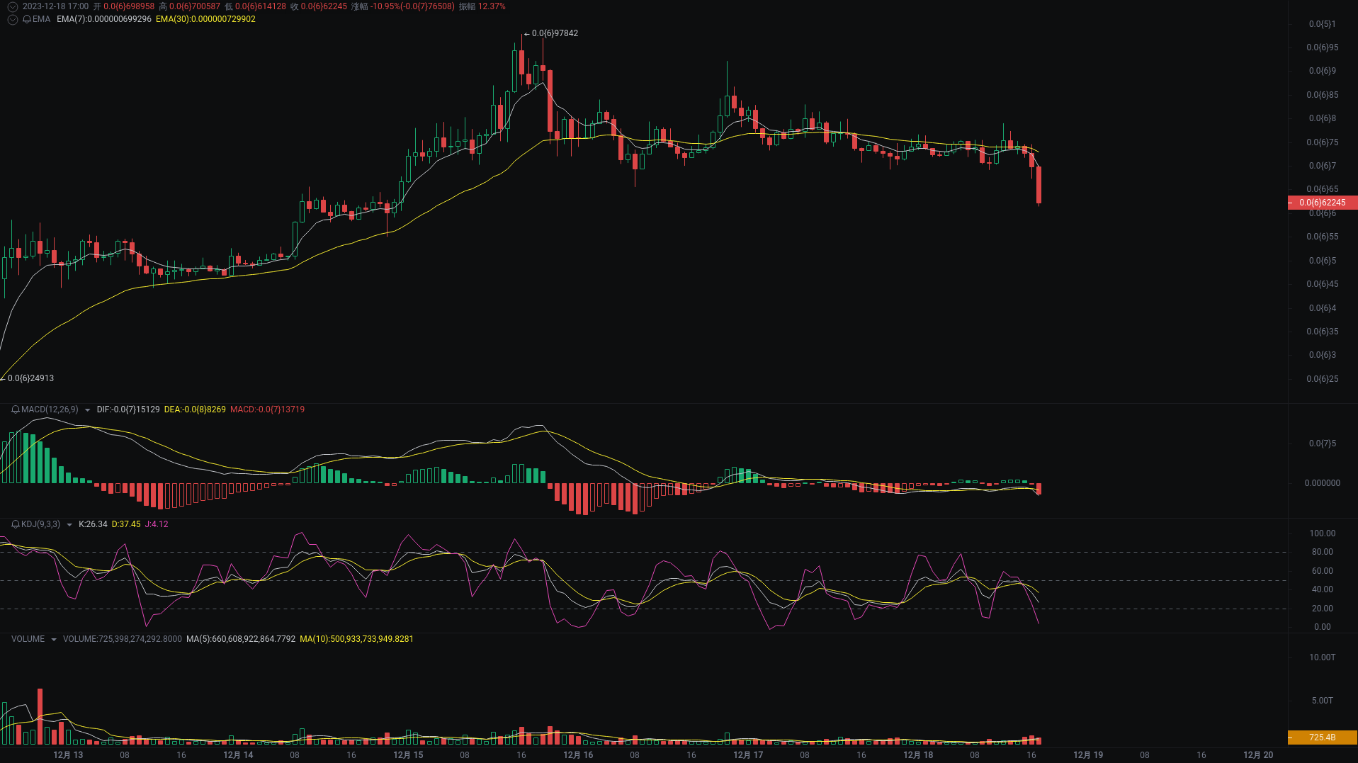Click the 12月 16 date on time axis
The image size is (1358, 763).
click(x=578, y=755)
